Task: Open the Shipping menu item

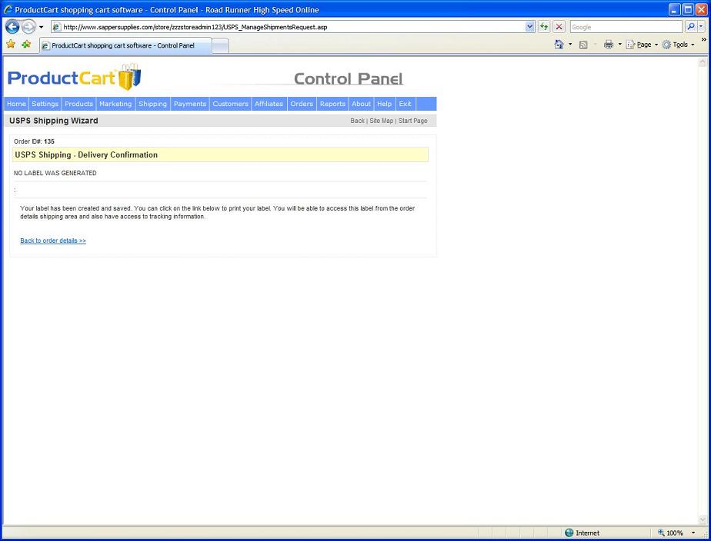Action: coord(152,104)
